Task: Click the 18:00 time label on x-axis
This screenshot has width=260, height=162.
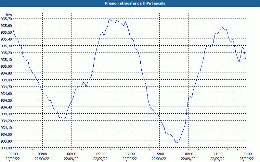Action: (x=188, y=154)
